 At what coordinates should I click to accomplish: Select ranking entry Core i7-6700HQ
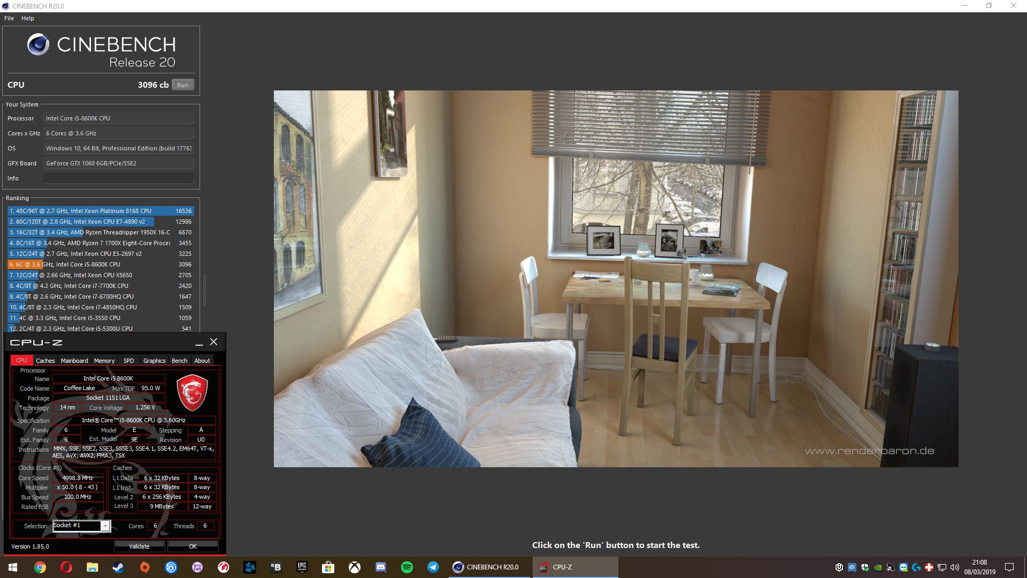101,296
